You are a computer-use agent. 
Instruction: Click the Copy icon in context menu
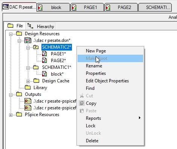(x=82, y=103)
